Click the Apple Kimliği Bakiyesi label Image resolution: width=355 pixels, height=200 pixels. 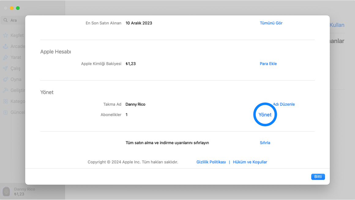click(101, 64)
